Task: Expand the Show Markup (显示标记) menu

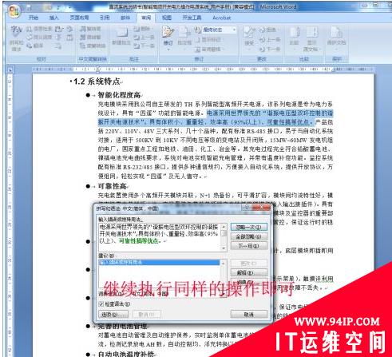Action: [x=208, y=39]
